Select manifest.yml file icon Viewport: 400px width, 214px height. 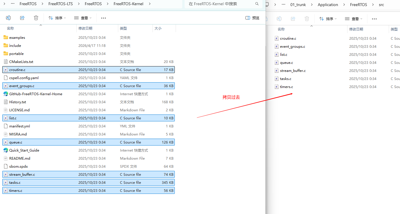point(6,126)
